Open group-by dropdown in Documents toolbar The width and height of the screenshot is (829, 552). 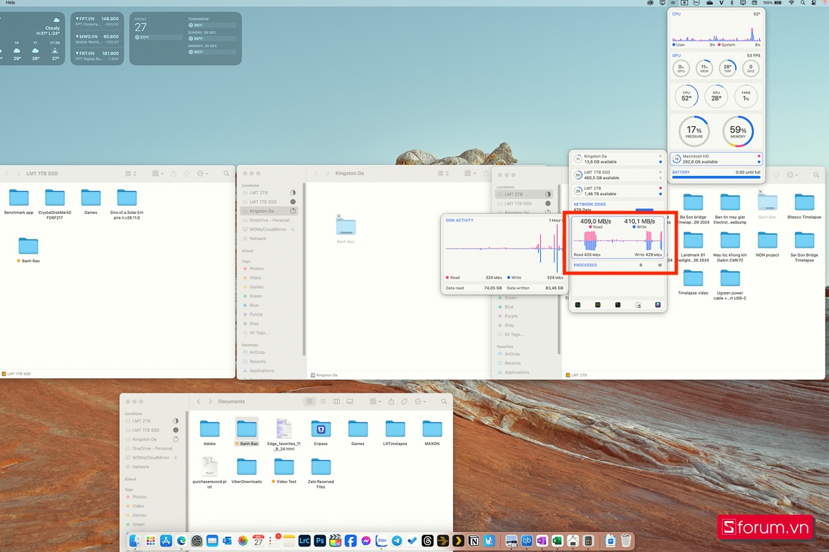375,401
